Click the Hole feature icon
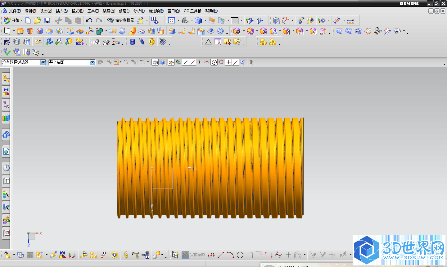Screen dimensions: 447x267 pos(40,31)
